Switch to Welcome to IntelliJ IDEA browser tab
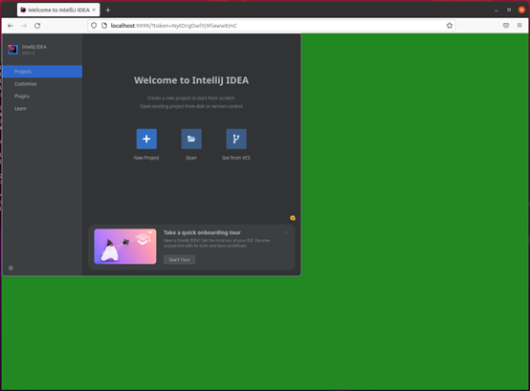530x391 pixels. tap(58, 10)
